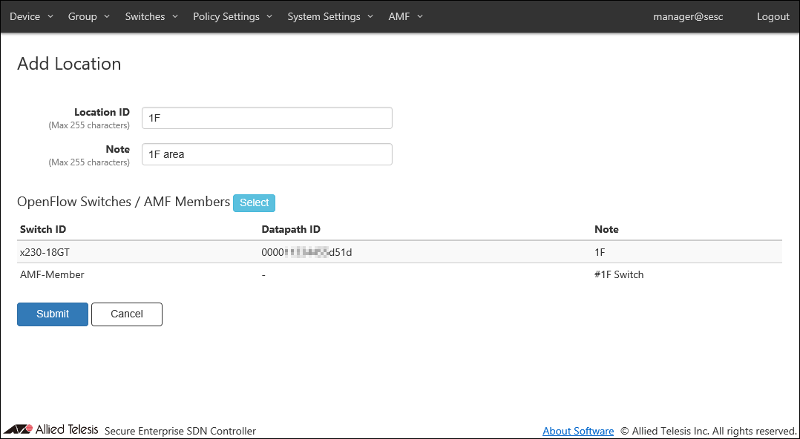
Task: Open the About Software link
Action: 578,431
